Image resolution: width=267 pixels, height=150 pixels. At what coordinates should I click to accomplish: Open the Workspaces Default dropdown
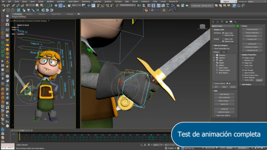[x=257, y=2]
